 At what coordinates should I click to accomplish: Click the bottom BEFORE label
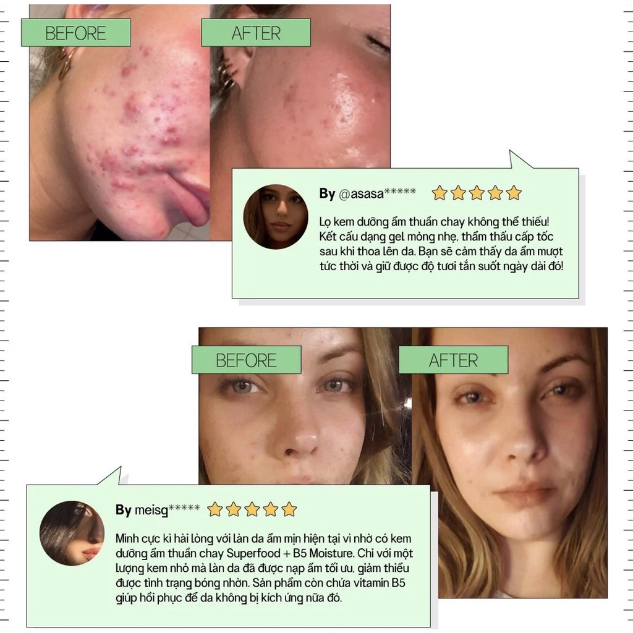click(246, 360)
